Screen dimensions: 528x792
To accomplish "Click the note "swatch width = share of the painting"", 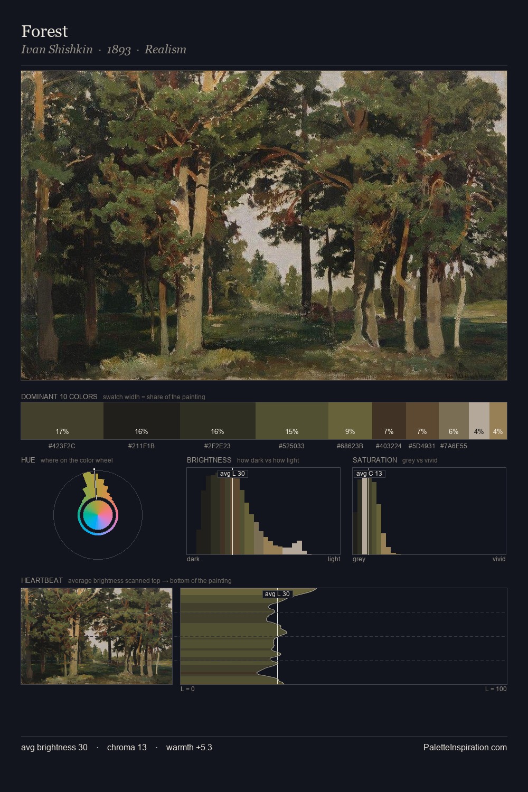I will coord(154,397).
